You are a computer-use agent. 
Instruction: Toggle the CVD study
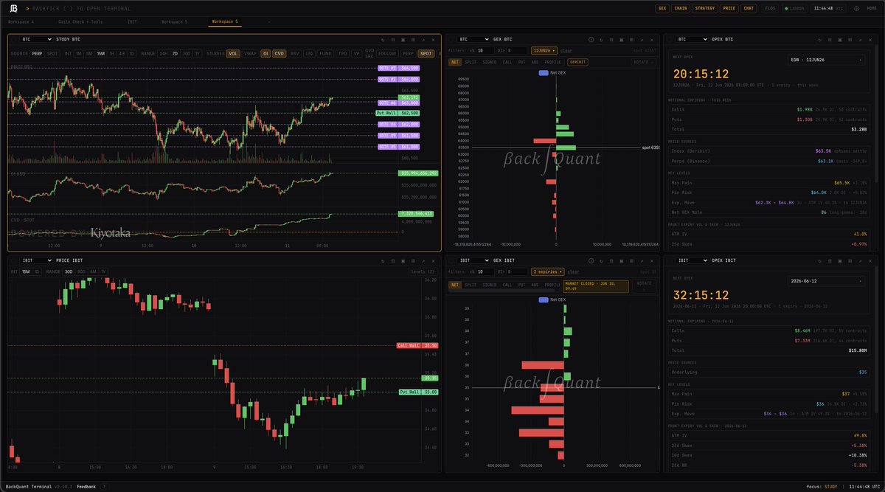280,54
